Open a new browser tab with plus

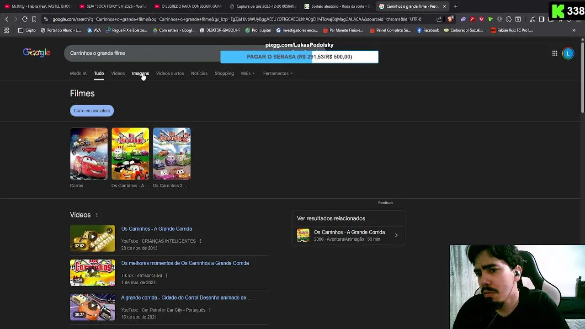click(456, 6)
